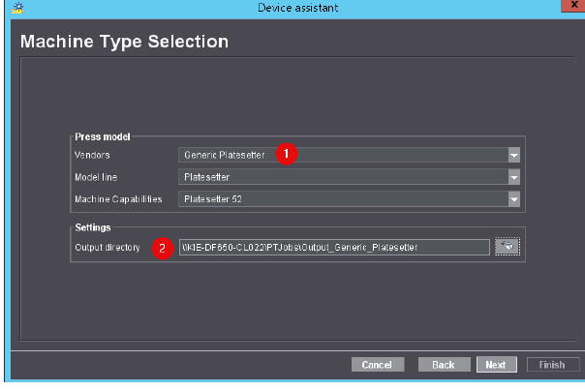Click the Output directory label
The image size is (585, 390).
click(x=108, y=248)
